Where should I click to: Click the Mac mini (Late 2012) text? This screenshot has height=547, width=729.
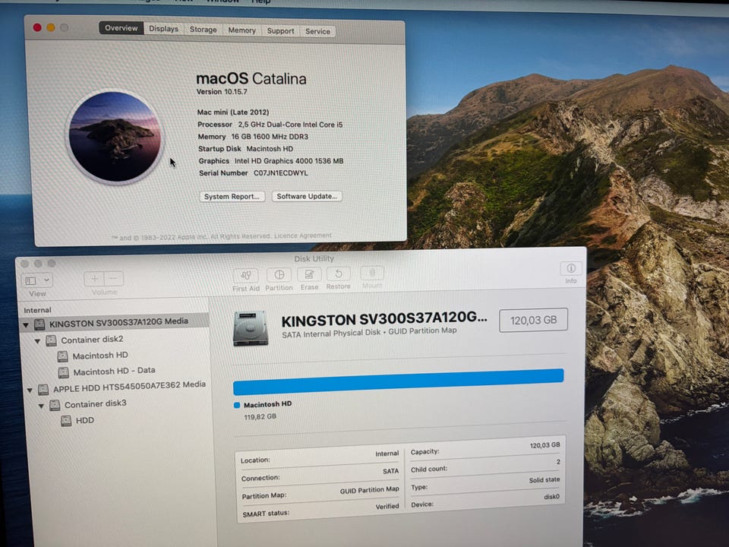click(233, 112)
